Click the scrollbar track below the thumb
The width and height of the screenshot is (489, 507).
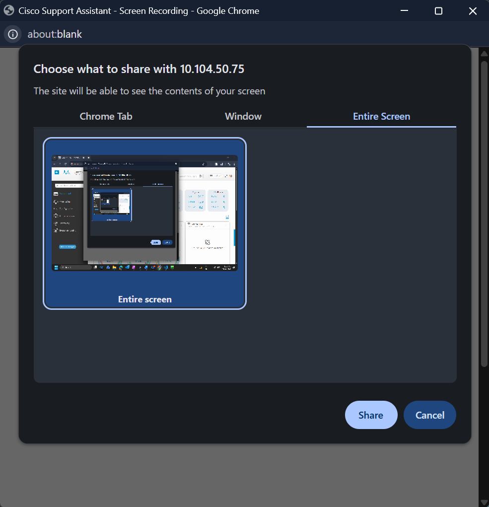pos(484,432)
